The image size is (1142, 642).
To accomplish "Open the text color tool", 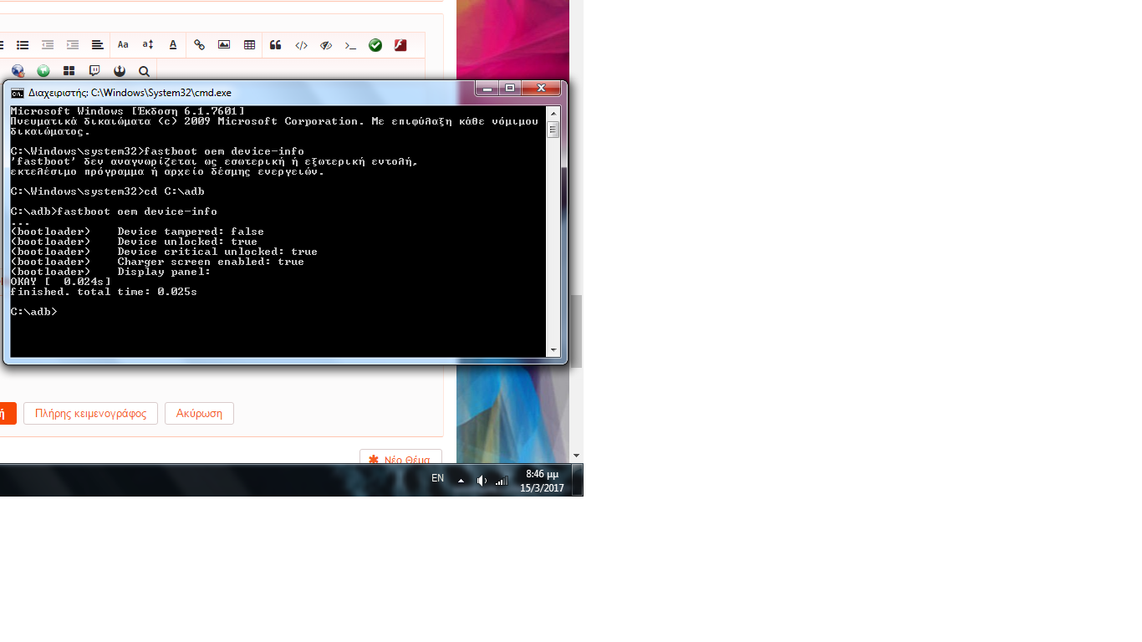I will point(173,45).
